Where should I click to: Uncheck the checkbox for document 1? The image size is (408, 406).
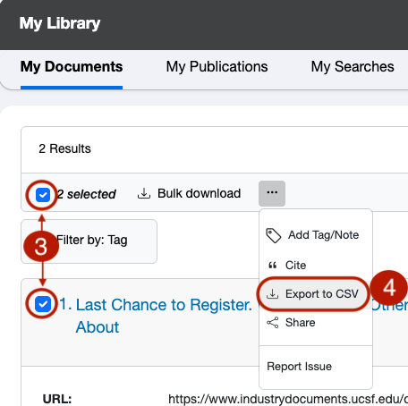pyautogui.click(x=43, y=304)
